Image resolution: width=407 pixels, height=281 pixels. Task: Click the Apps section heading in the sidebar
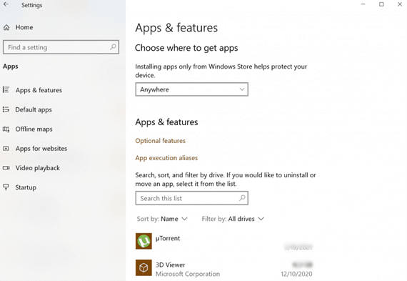[11, 66]
